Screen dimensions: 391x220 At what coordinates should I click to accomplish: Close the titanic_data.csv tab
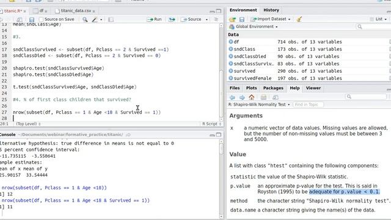(x=93, y=11)
